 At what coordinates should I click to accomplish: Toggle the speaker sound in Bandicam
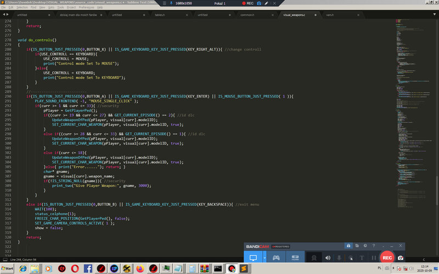pos(328,258)
